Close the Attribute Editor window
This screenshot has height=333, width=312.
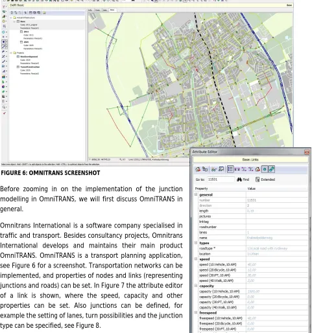[307, 152]
